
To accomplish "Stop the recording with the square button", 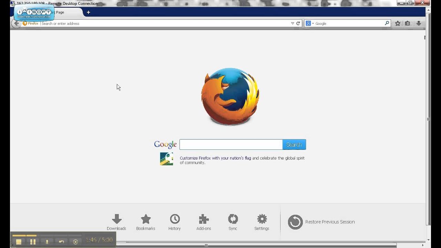I will tap(19, 242).
